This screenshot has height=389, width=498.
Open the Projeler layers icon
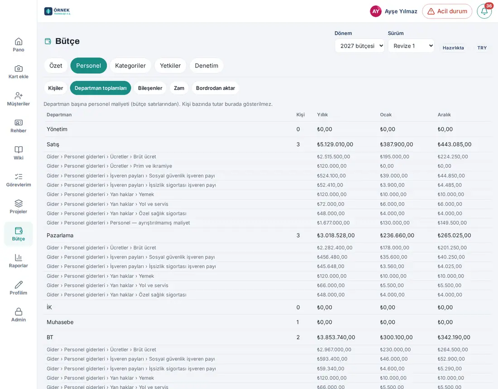(19, 203)
